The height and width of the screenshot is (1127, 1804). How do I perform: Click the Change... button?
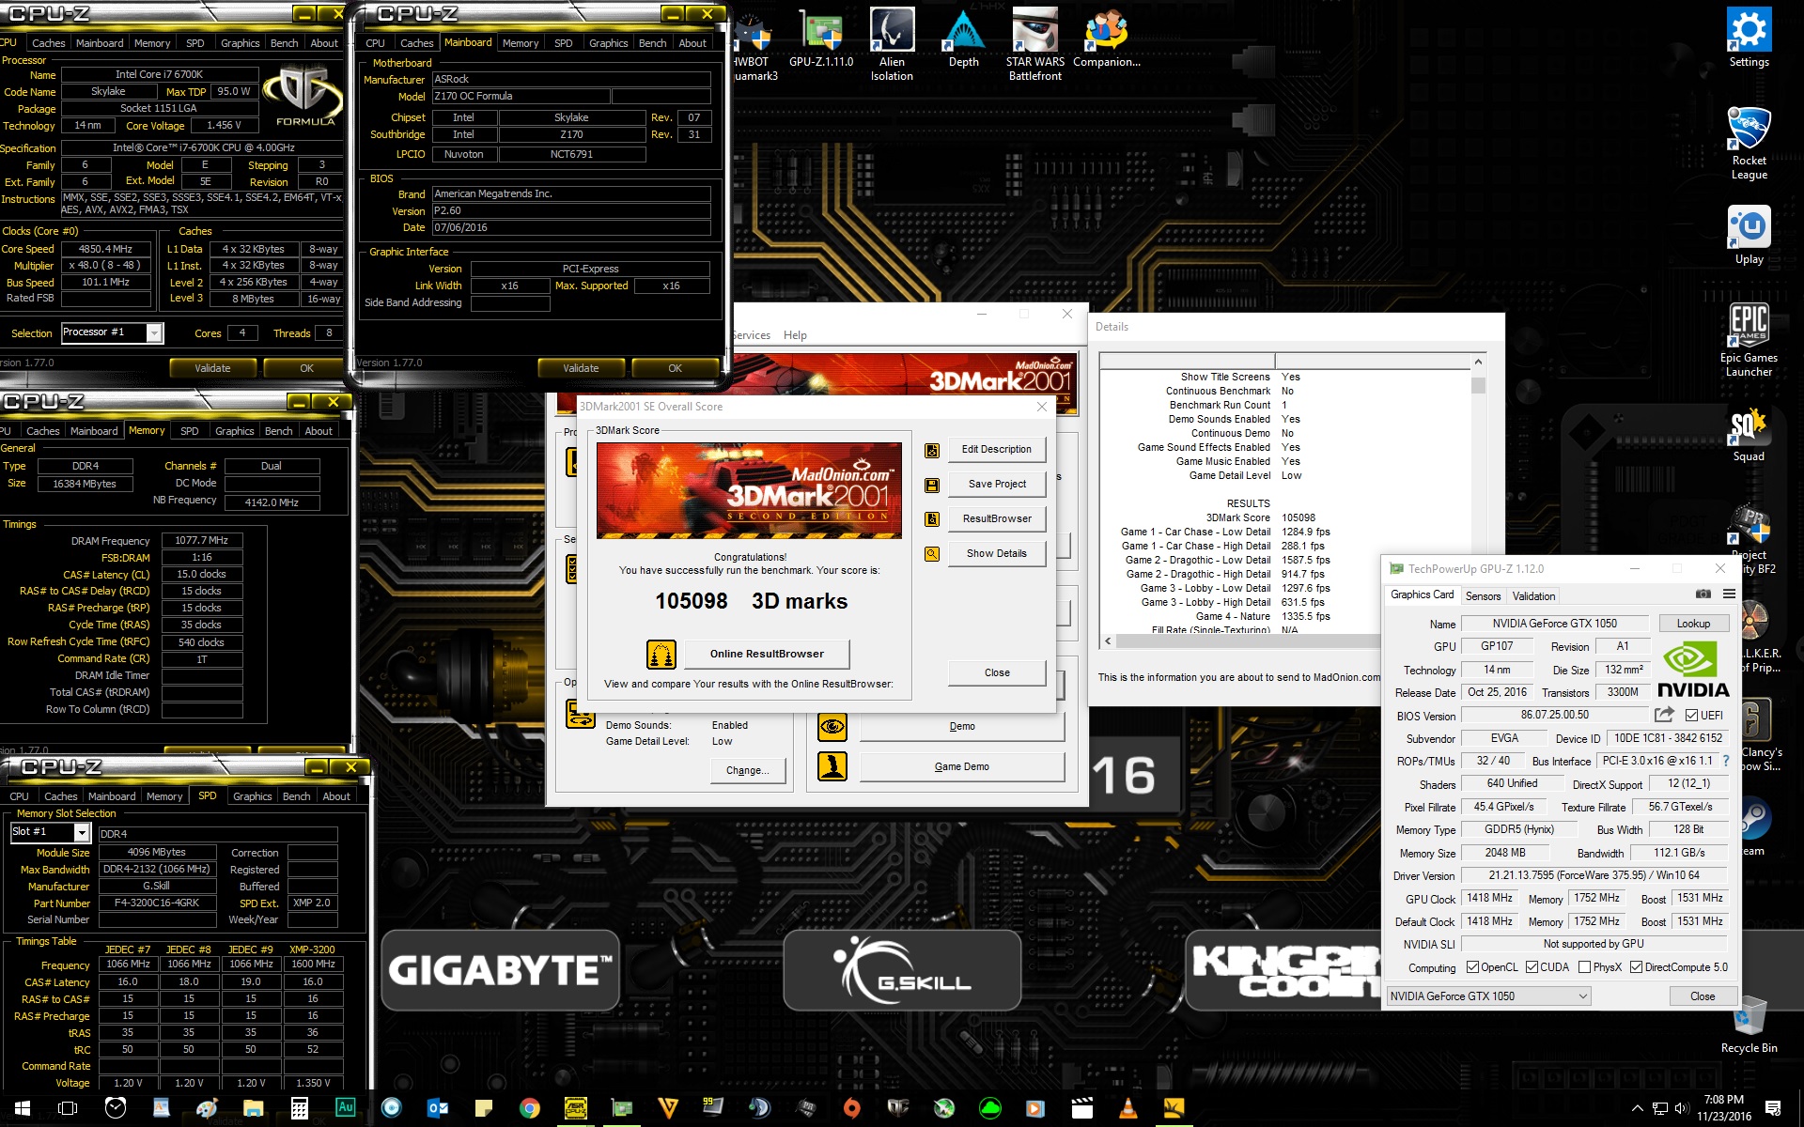[747, 770]
